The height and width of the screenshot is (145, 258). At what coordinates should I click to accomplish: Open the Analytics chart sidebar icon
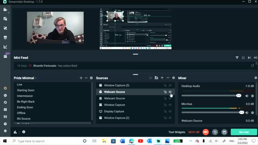[5, 47]
